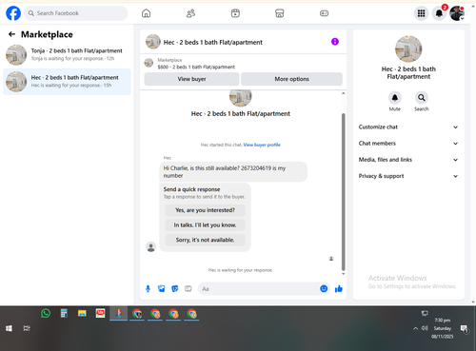Go back using the Marketplace arrow
This screenshot has height=351, width=476.
pyautogui.click(x=11, y=34)
